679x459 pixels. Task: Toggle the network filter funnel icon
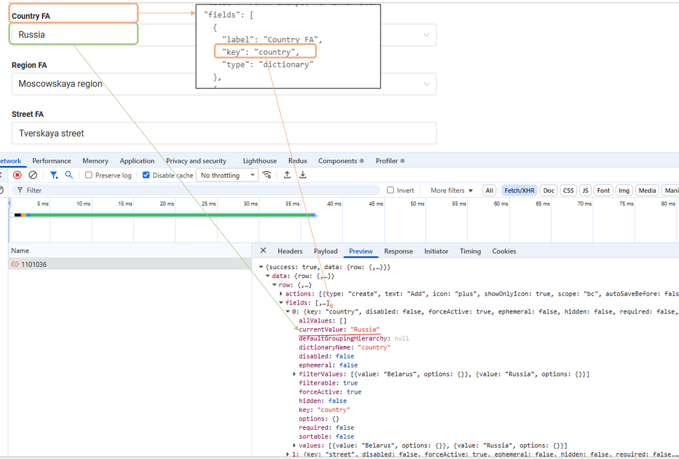click(x=54, y=175)
